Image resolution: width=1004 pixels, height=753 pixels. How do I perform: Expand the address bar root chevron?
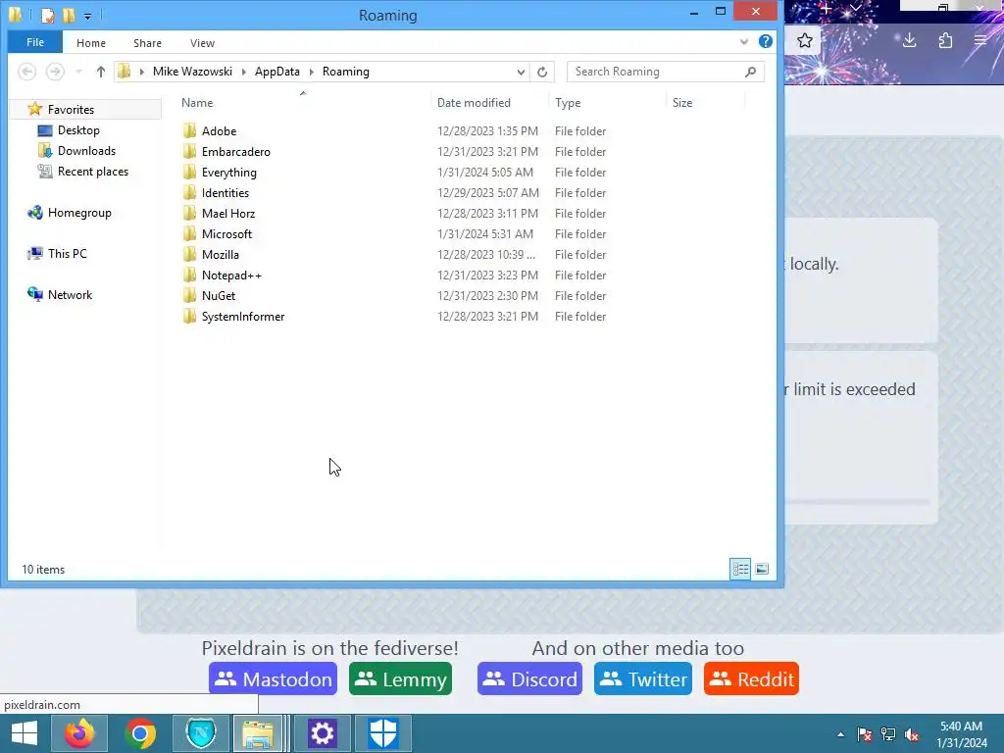(141, 72)
